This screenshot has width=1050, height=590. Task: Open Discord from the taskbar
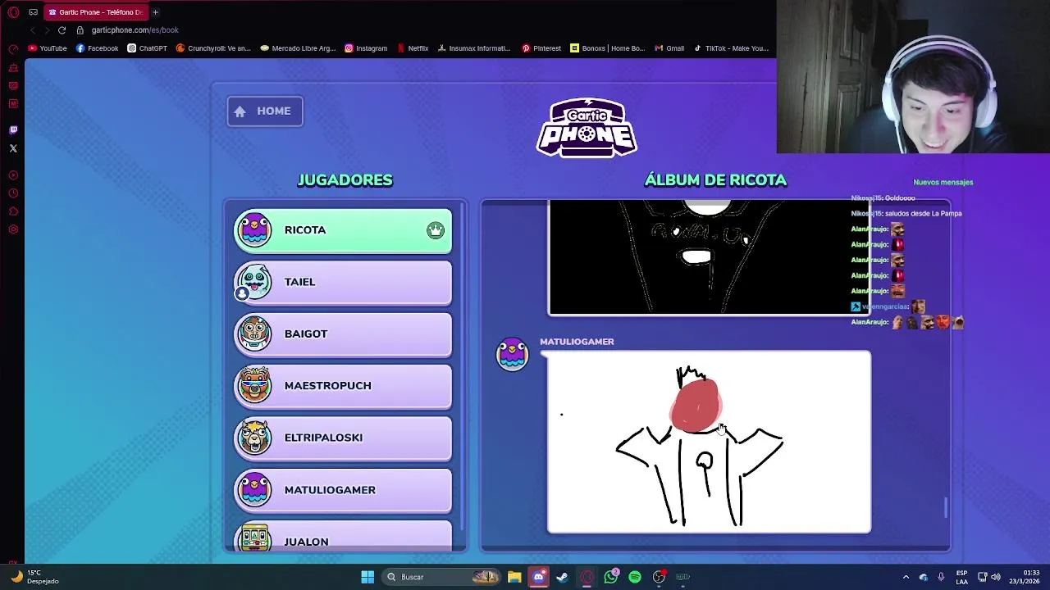[538, 577]
